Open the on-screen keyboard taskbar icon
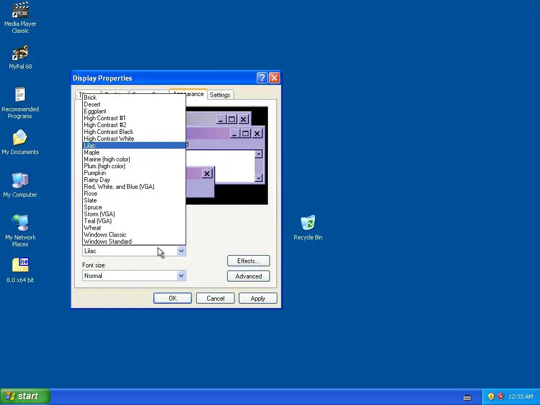This screenshot has height=405, width=540. [467, 398]
